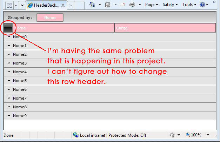Expand the Nome2 group
This screenshot has height=142, width=220.
[x=9, y=54]
